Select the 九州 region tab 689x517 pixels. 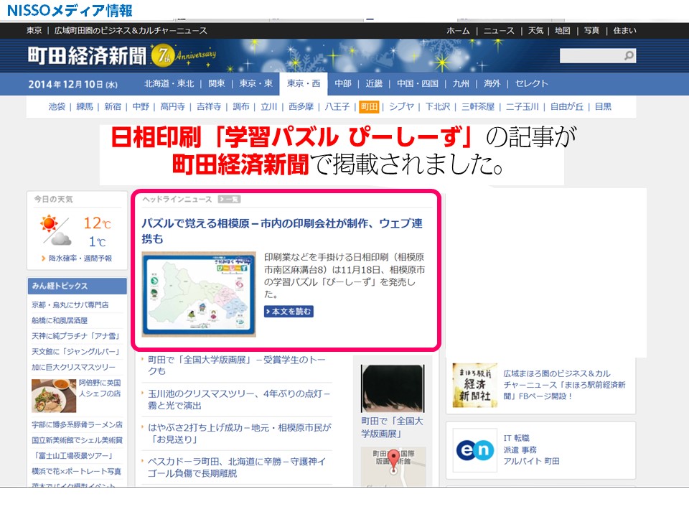(x=461, y=83)
